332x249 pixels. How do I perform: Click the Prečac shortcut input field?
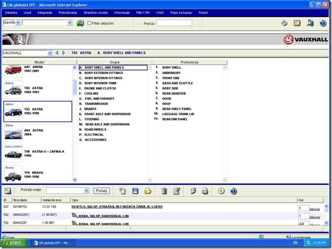pyautogui.click(x=174, y=23)
